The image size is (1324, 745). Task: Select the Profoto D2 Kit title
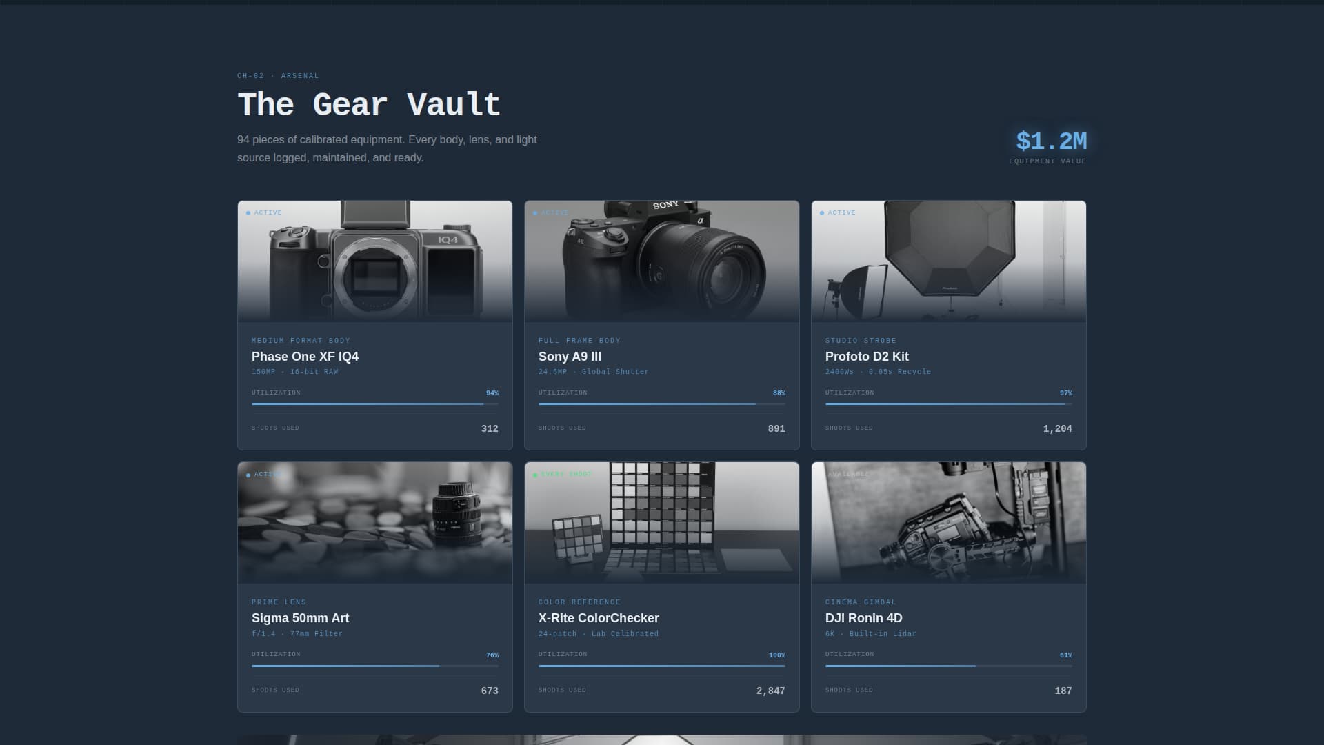[x=867, y=357]
